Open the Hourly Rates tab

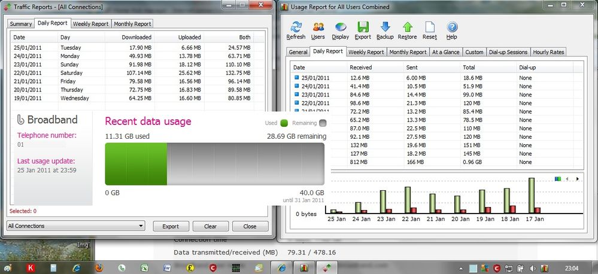coord(548,52)
